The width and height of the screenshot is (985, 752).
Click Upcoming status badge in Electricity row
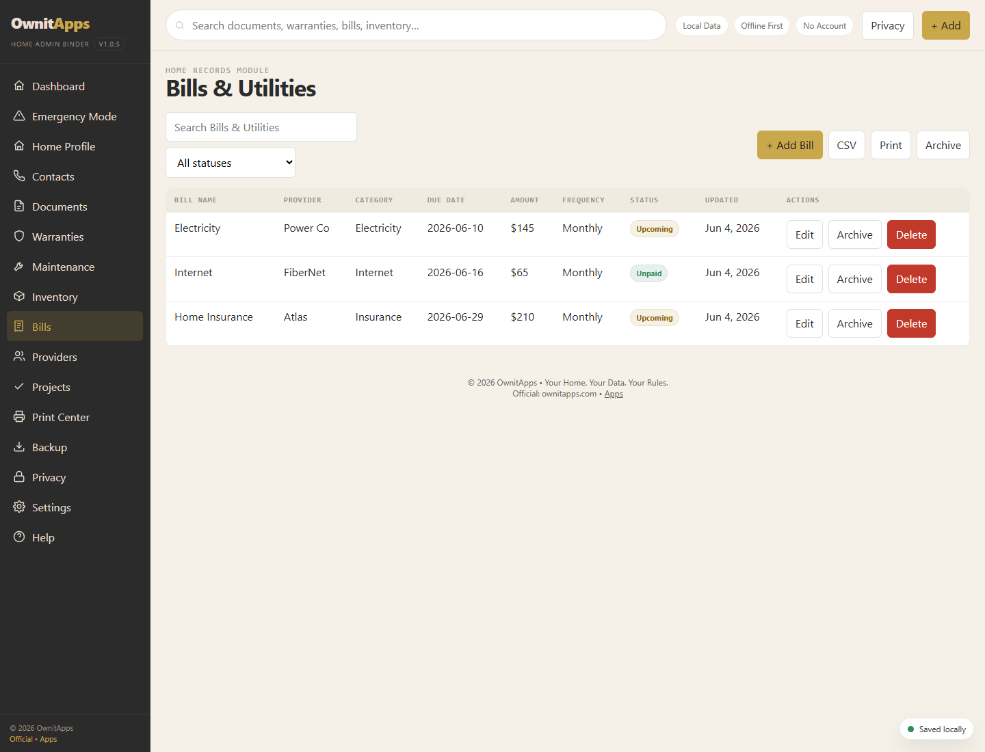coord(654,229)
